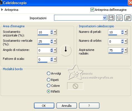The height and width of the screenshot is (111, 132).
Task: Click the Angolo di rotazione value field
Action: (x=44, y=50)
